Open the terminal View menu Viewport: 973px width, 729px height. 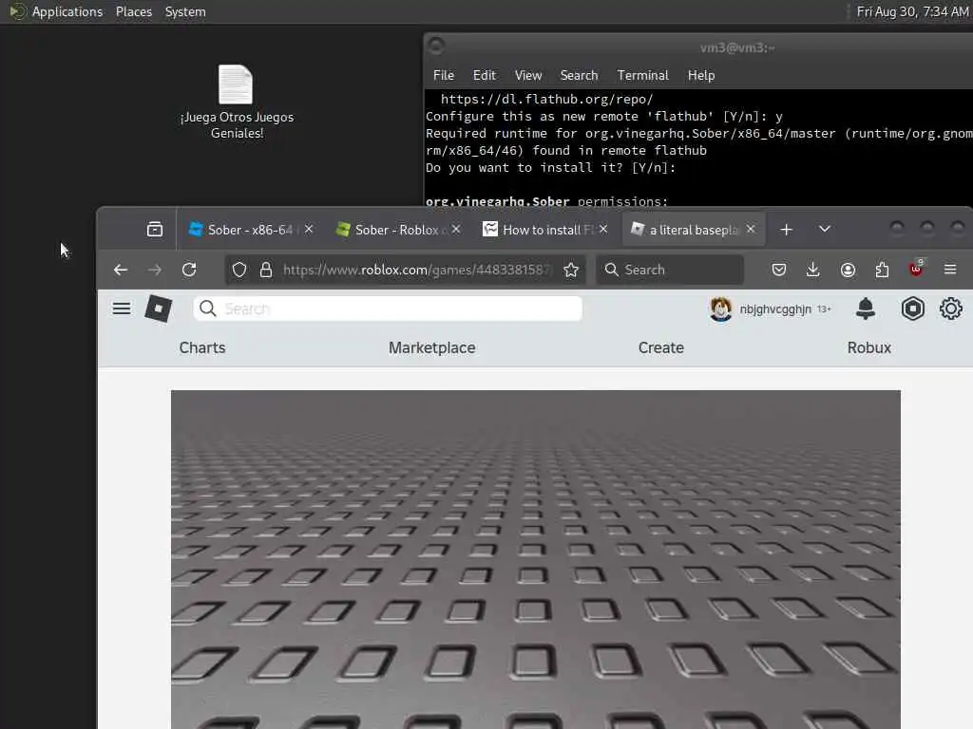(x=528, y=76)
